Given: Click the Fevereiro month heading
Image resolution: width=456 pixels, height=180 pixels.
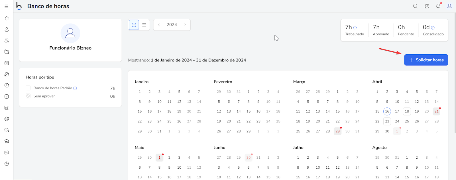Looking at the screenshot, I should [223, 82].
